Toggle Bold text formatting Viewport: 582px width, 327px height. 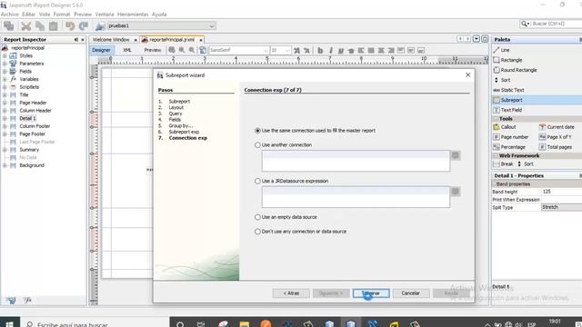(320, 51)
